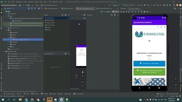The image size is (182, 102).
Task: Click the Attributes panel search icon
Action: click(112, 15)
